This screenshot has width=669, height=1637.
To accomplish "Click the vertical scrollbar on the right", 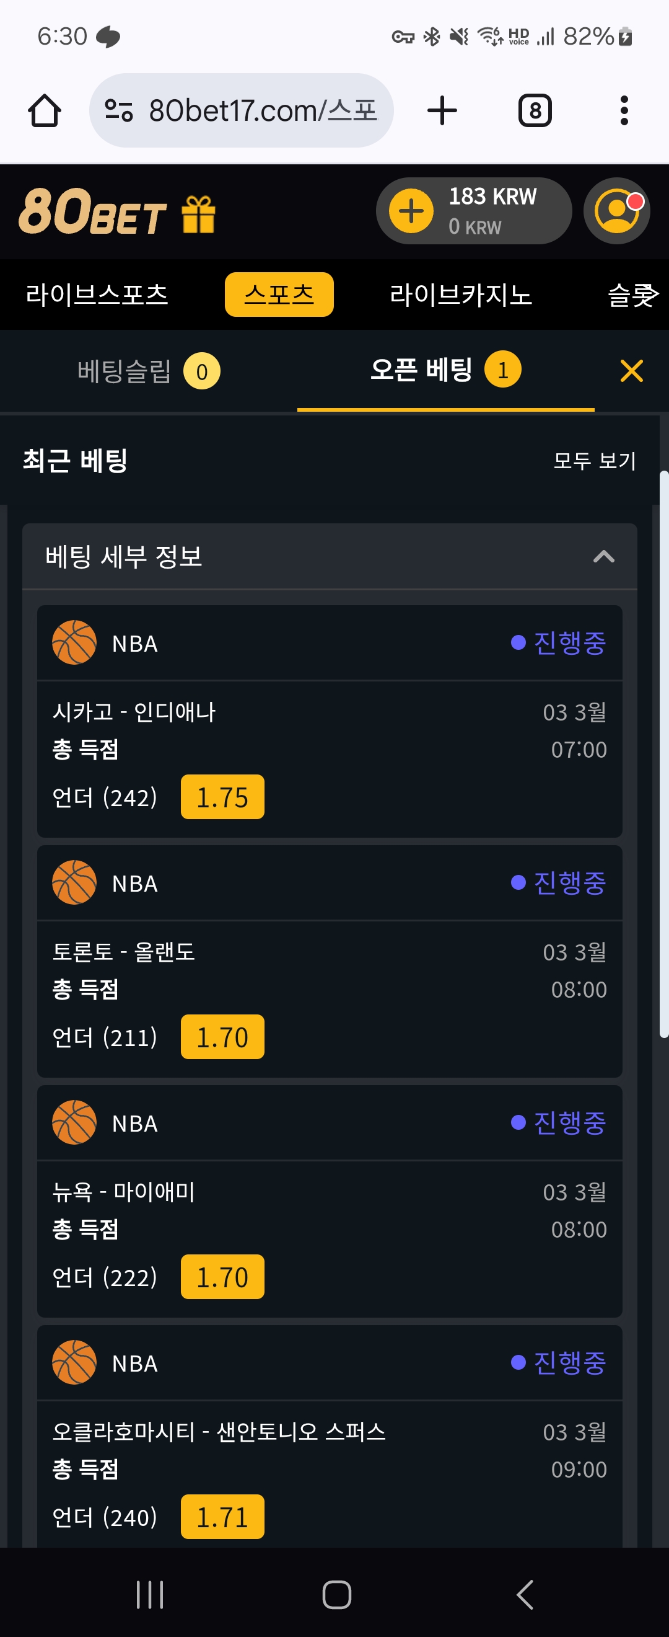I will tap(664, 754).
